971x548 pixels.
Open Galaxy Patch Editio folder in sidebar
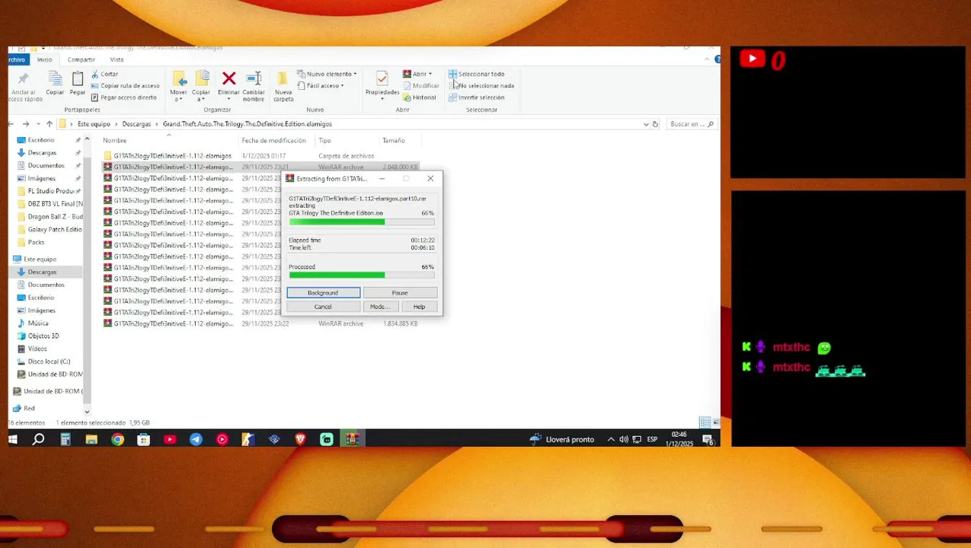[50, 229]
